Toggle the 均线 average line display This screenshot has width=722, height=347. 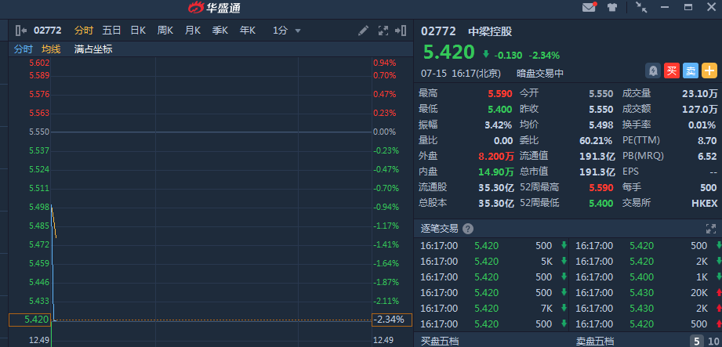[x=51, y=49]
